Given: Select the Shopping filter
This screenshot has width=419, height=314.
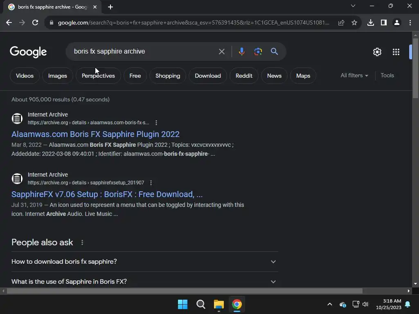Looking at the screenshot, I should pyautogui.click(x=168, y=76).
